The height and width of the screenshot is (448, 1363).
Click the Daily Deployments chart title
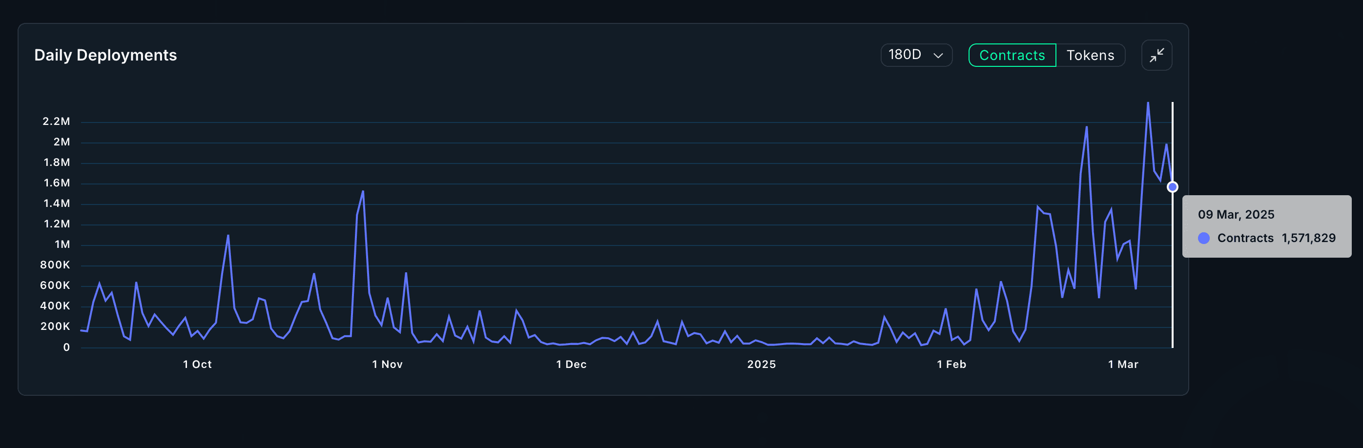pyautogui.click(x=105, y=55)
